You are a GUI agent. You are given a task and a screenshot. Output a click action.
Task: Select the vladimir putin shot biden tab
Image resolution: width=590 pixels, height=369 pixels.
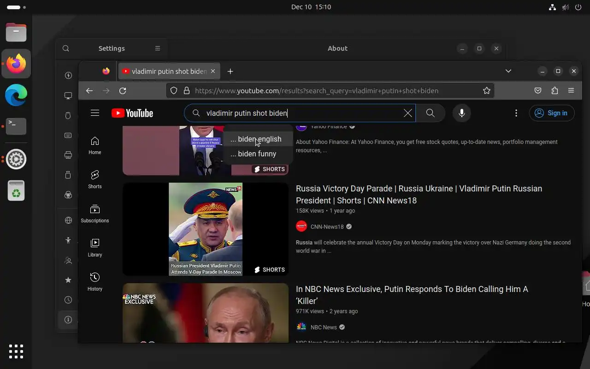pyautogui.click(x=170, y=71)
